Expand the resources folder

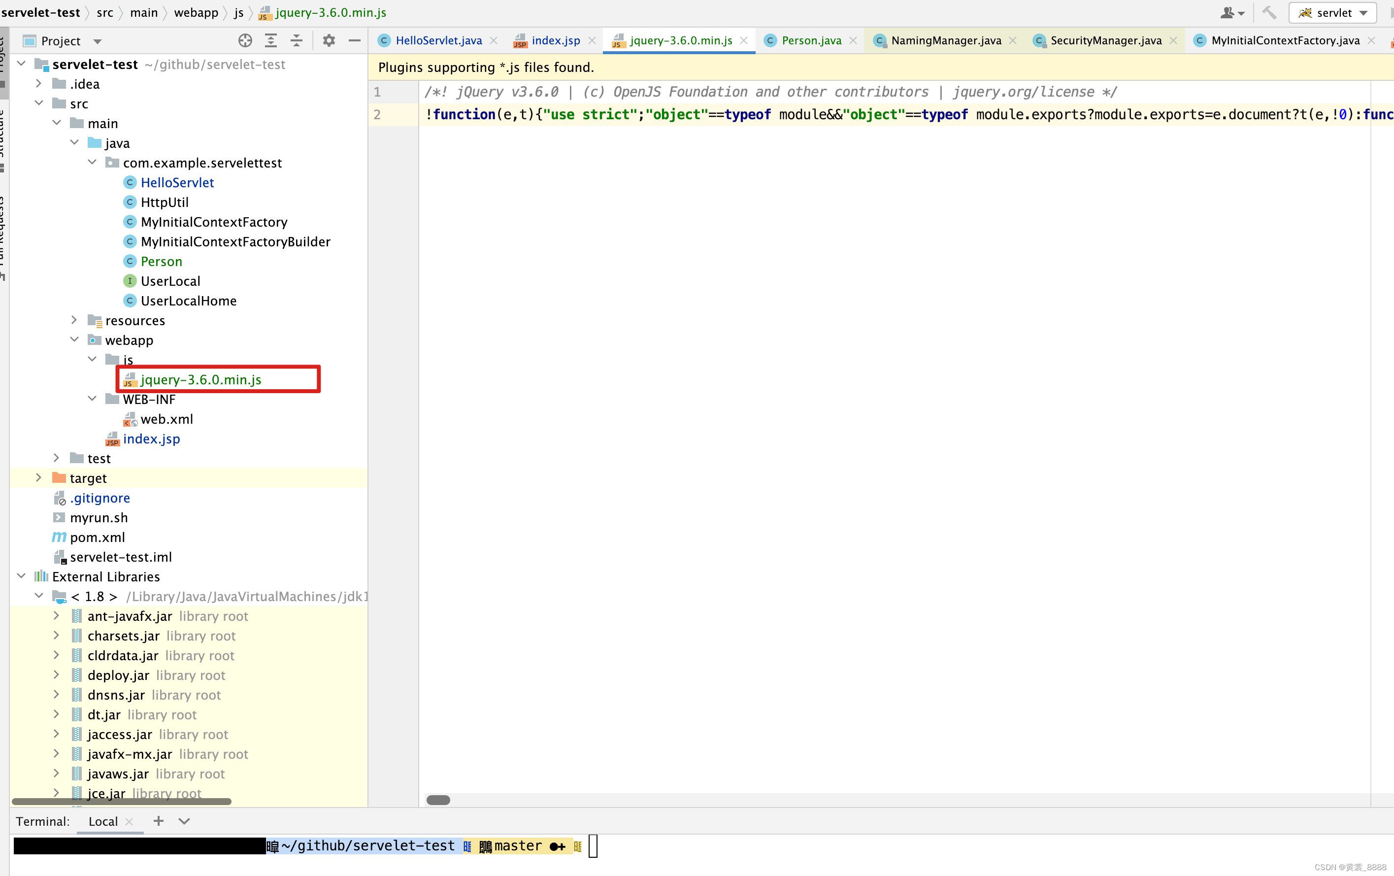[75, 320]
